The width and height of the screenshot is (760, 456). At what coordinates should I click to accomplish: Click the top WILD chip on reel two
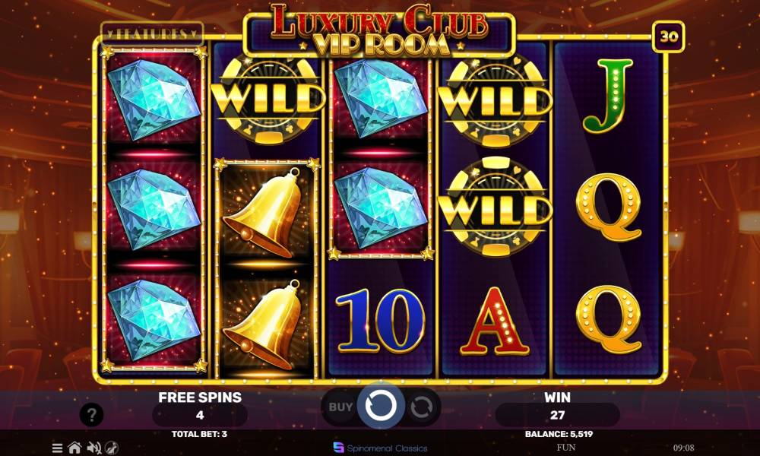pyautogui.click(x=268, y=100)
